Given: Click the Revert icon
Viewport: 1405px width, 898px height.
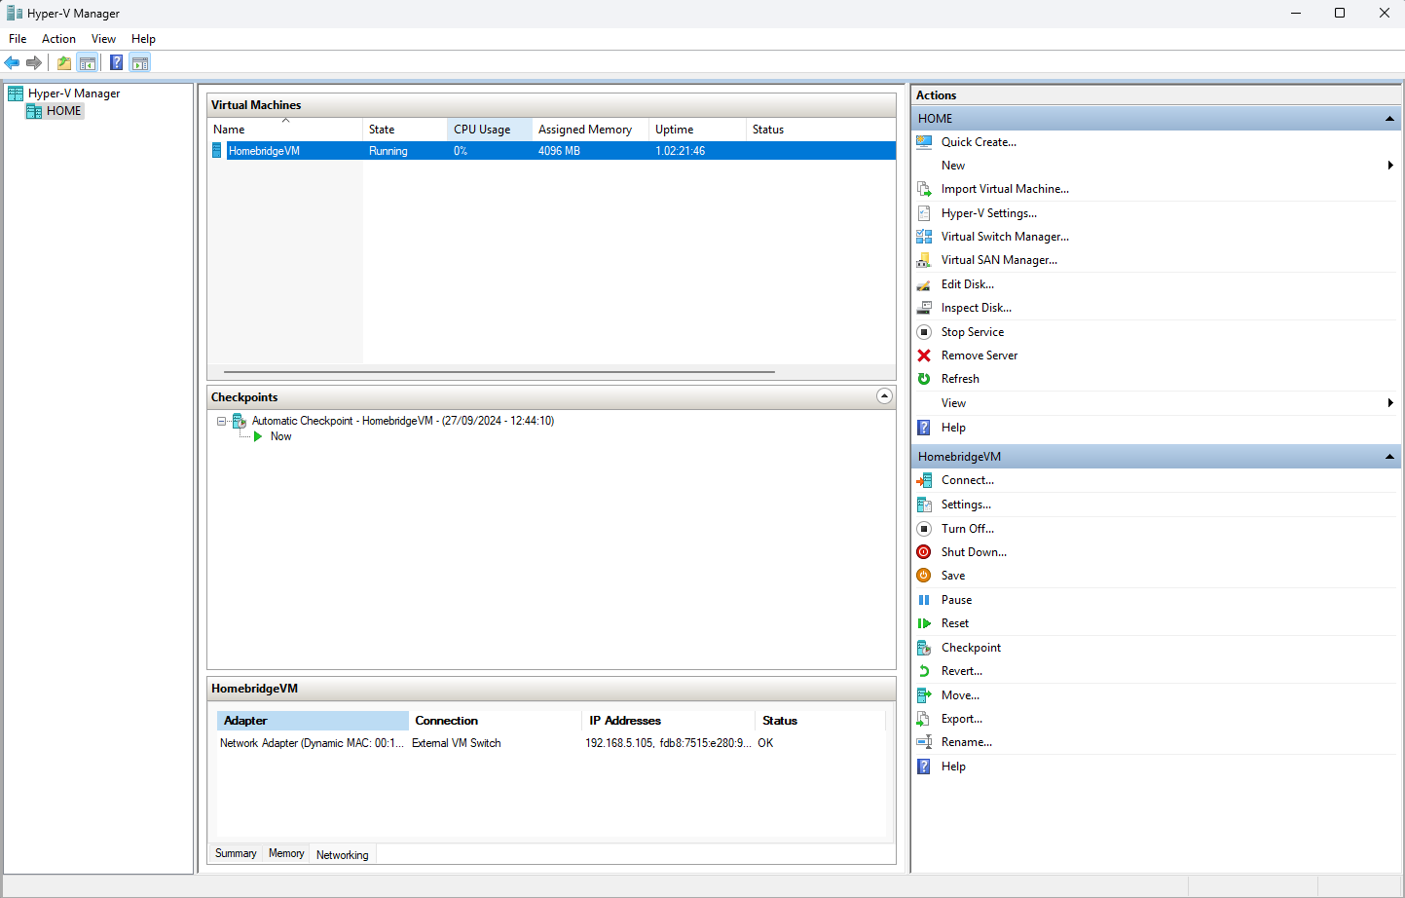Looking at the screenshot, I should click(x=924, y=671).
